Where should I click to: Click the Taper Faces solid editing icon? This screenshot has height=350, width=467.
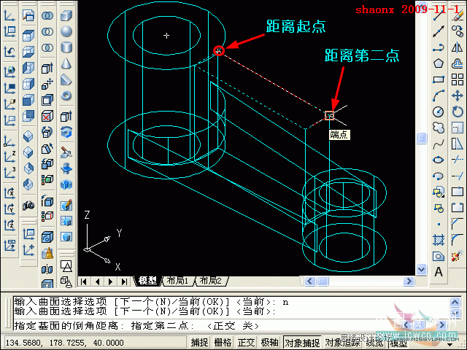click(47, 148)
